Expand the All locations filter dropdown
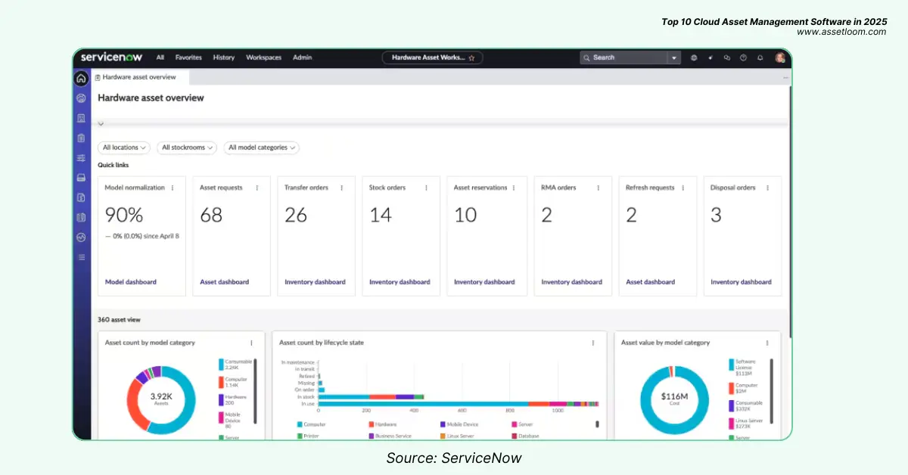Viewport: 908px width, 475px height. (123, 147)
